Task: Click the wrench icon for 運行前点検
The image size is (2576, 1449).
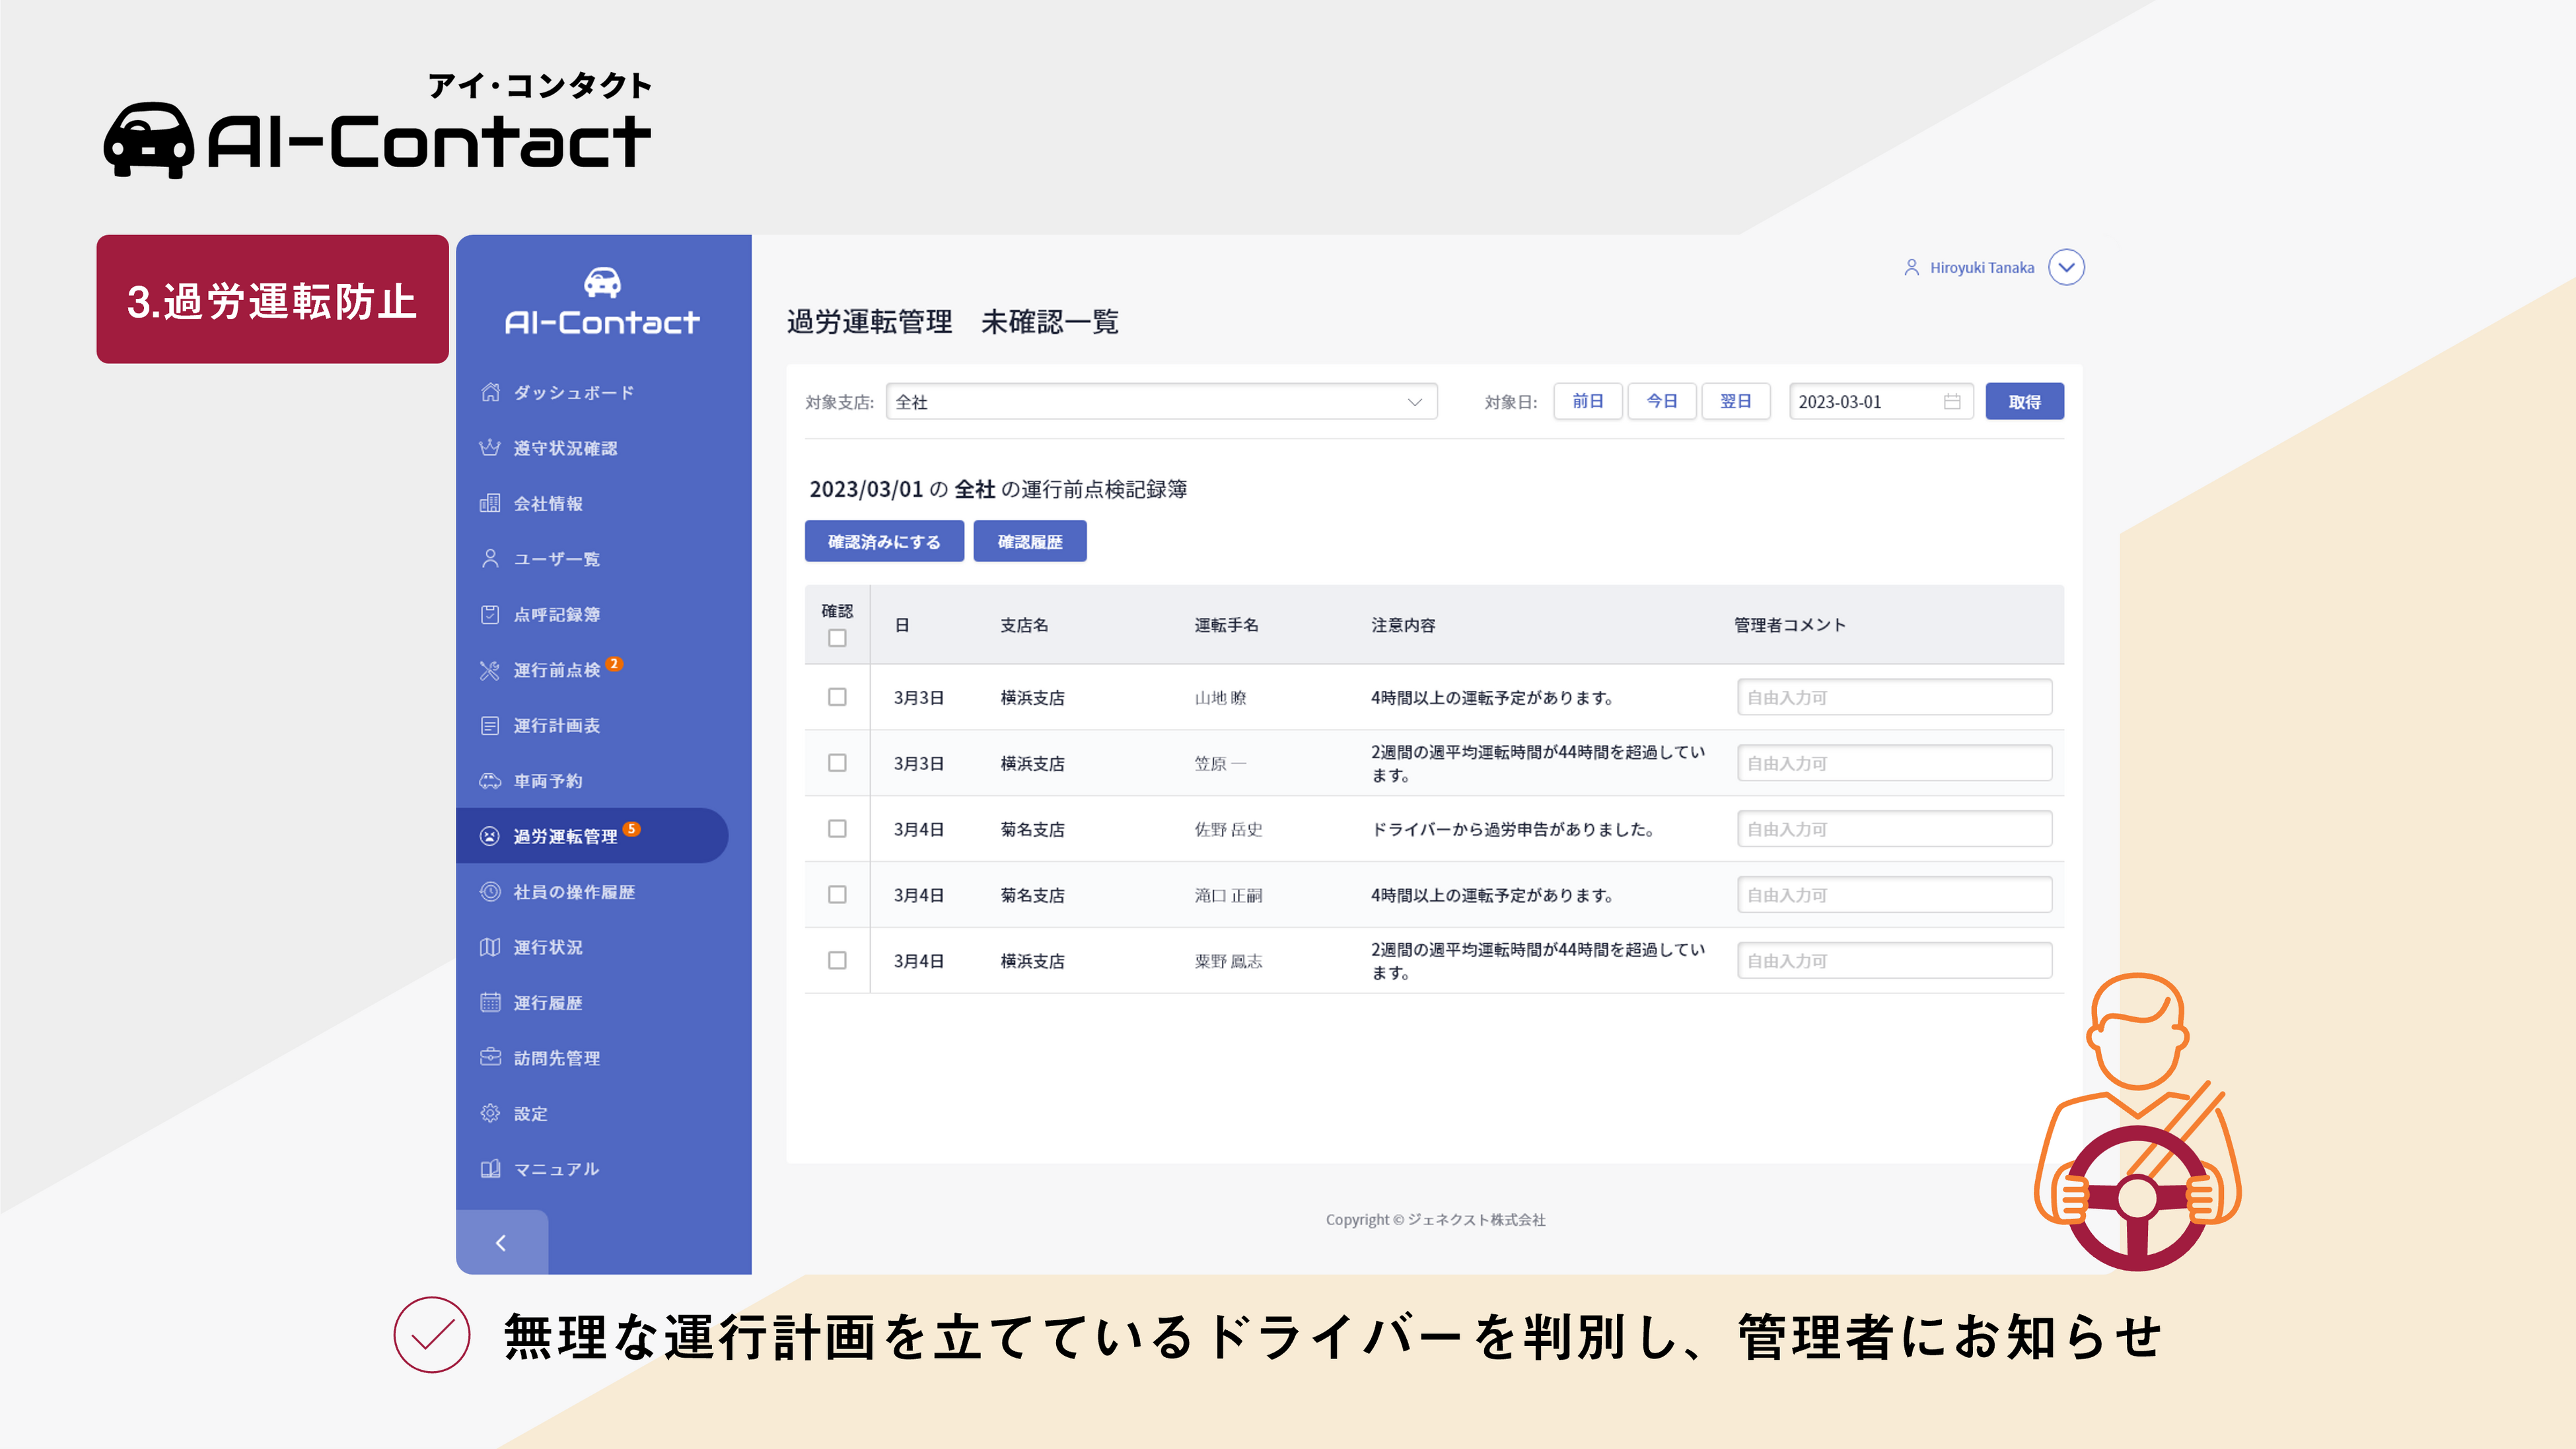Action: [x=490, y=670]
